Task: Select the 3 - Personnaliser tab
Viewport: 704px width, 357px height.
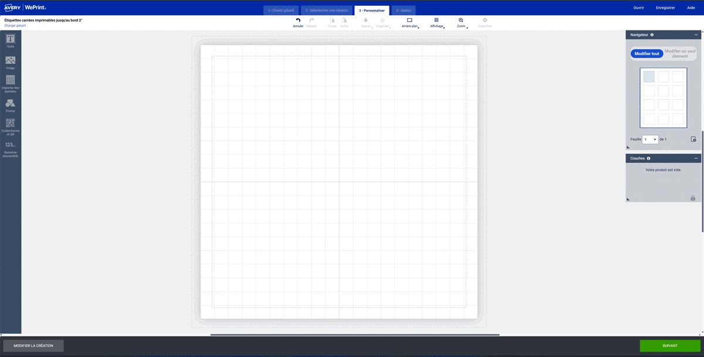Action: 372,10
